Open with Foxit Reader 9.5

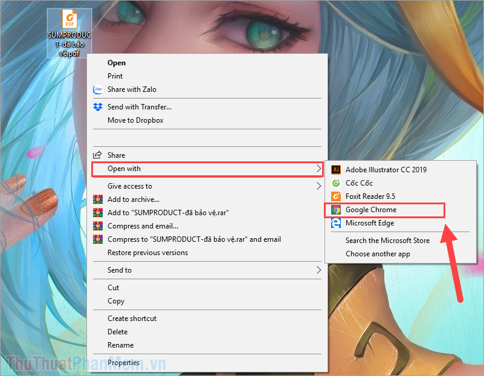401,196
